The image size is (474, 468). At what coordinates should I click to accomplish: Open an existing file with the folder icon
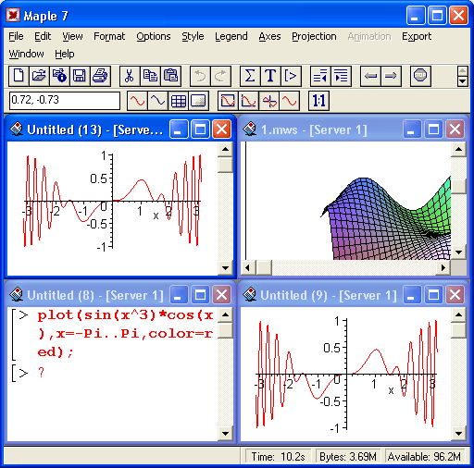39,76
